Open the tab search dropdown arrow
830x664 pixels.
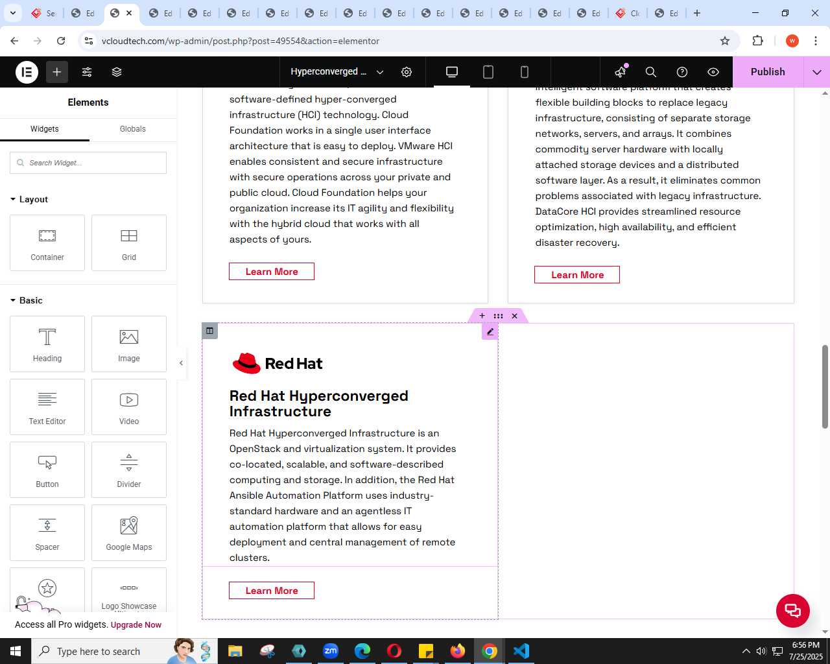(x=13, y=13)
